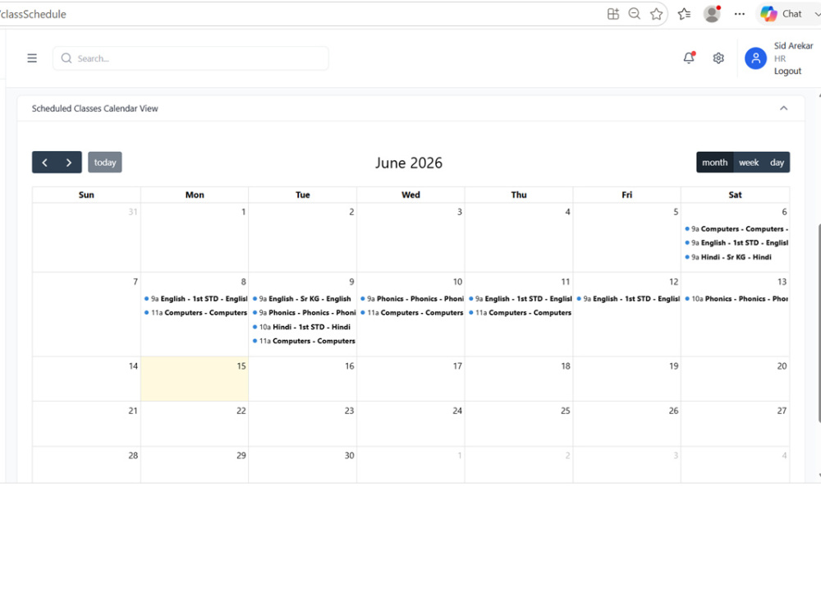Viewport: 821px width, 616px height.
Task: Open the browser favorites list icon
Action: pyautogui.click(x=684, y=14)
